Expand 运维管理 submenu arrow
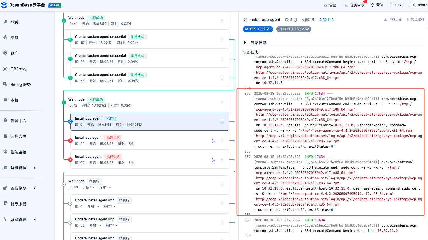This screenshot has height=240, width=428. pos(35,168)
